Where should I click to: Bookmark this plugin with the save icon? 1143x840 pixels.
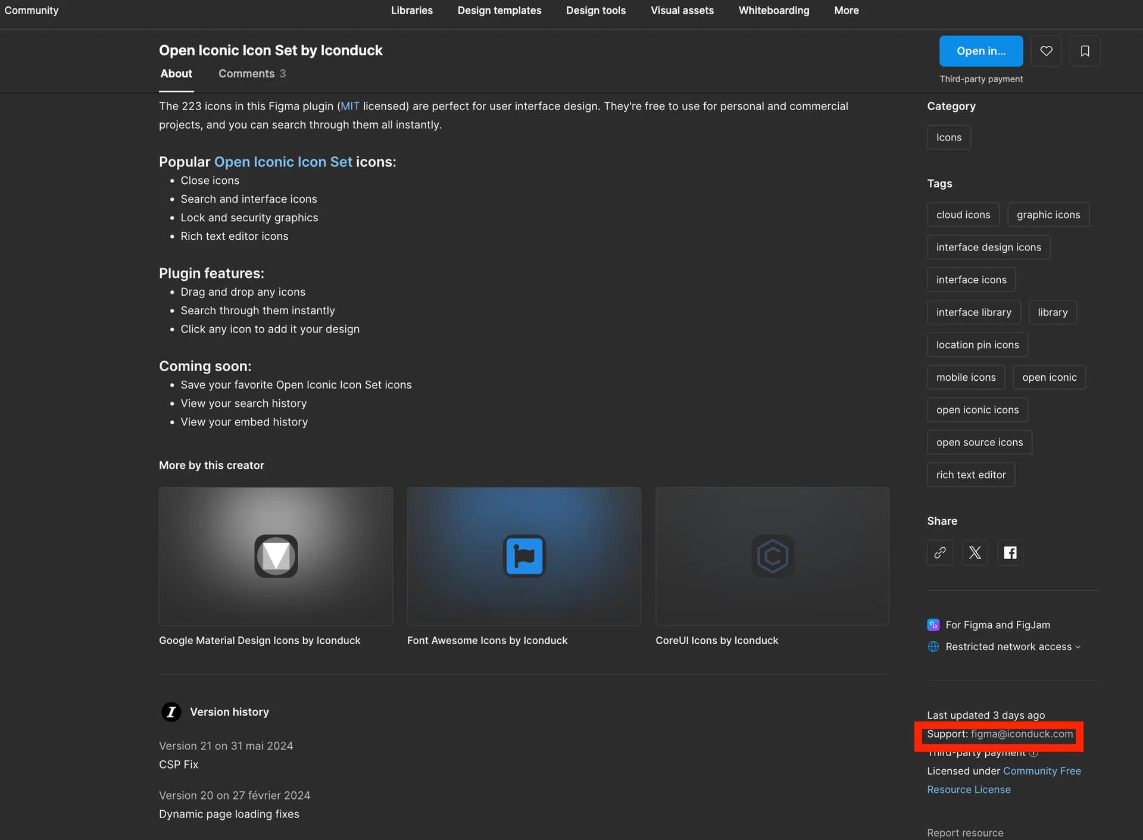[x=1085, y=51]
